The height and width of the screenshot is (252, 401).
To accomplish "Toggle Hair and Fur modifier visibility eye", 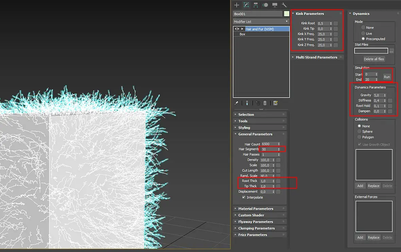I will [x=237, y=29].
